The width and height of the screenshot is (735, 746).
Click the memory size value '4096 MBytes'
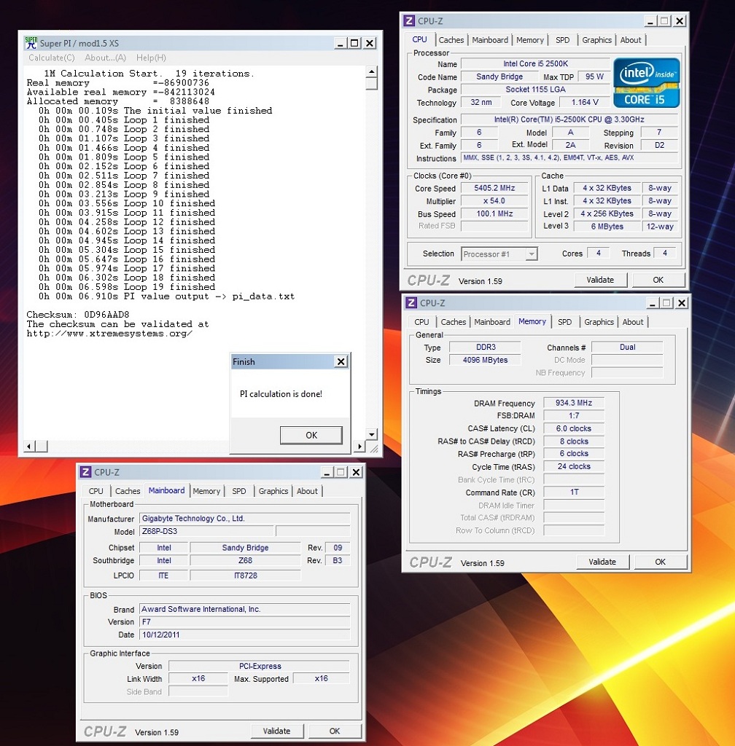click(485, 360)
